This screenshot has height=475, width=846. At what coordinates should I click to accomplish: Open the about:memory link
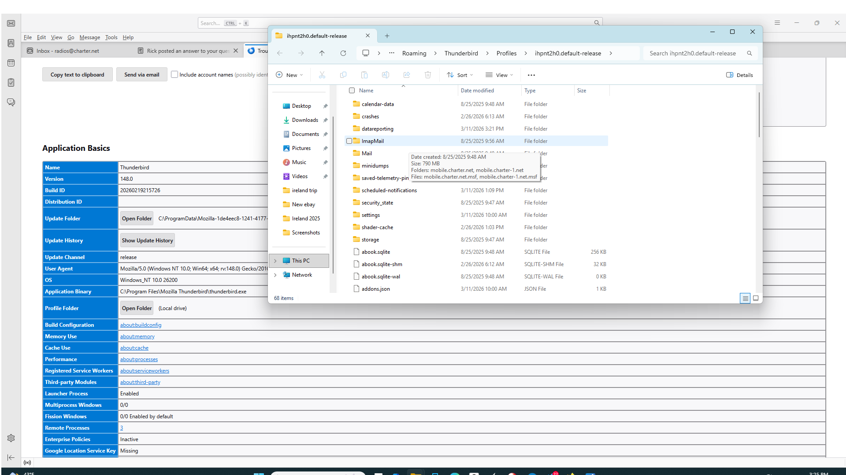pos(137,336)
